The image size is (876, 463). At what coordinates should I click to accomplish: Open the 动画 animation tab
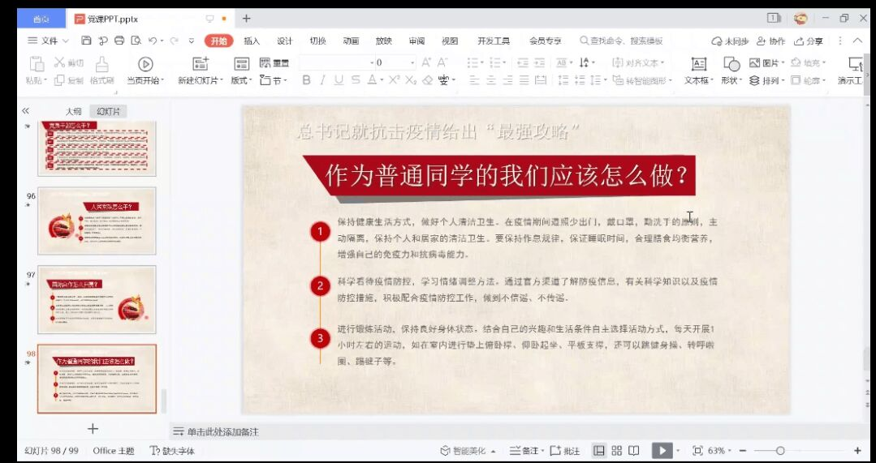tap(351, 41)
